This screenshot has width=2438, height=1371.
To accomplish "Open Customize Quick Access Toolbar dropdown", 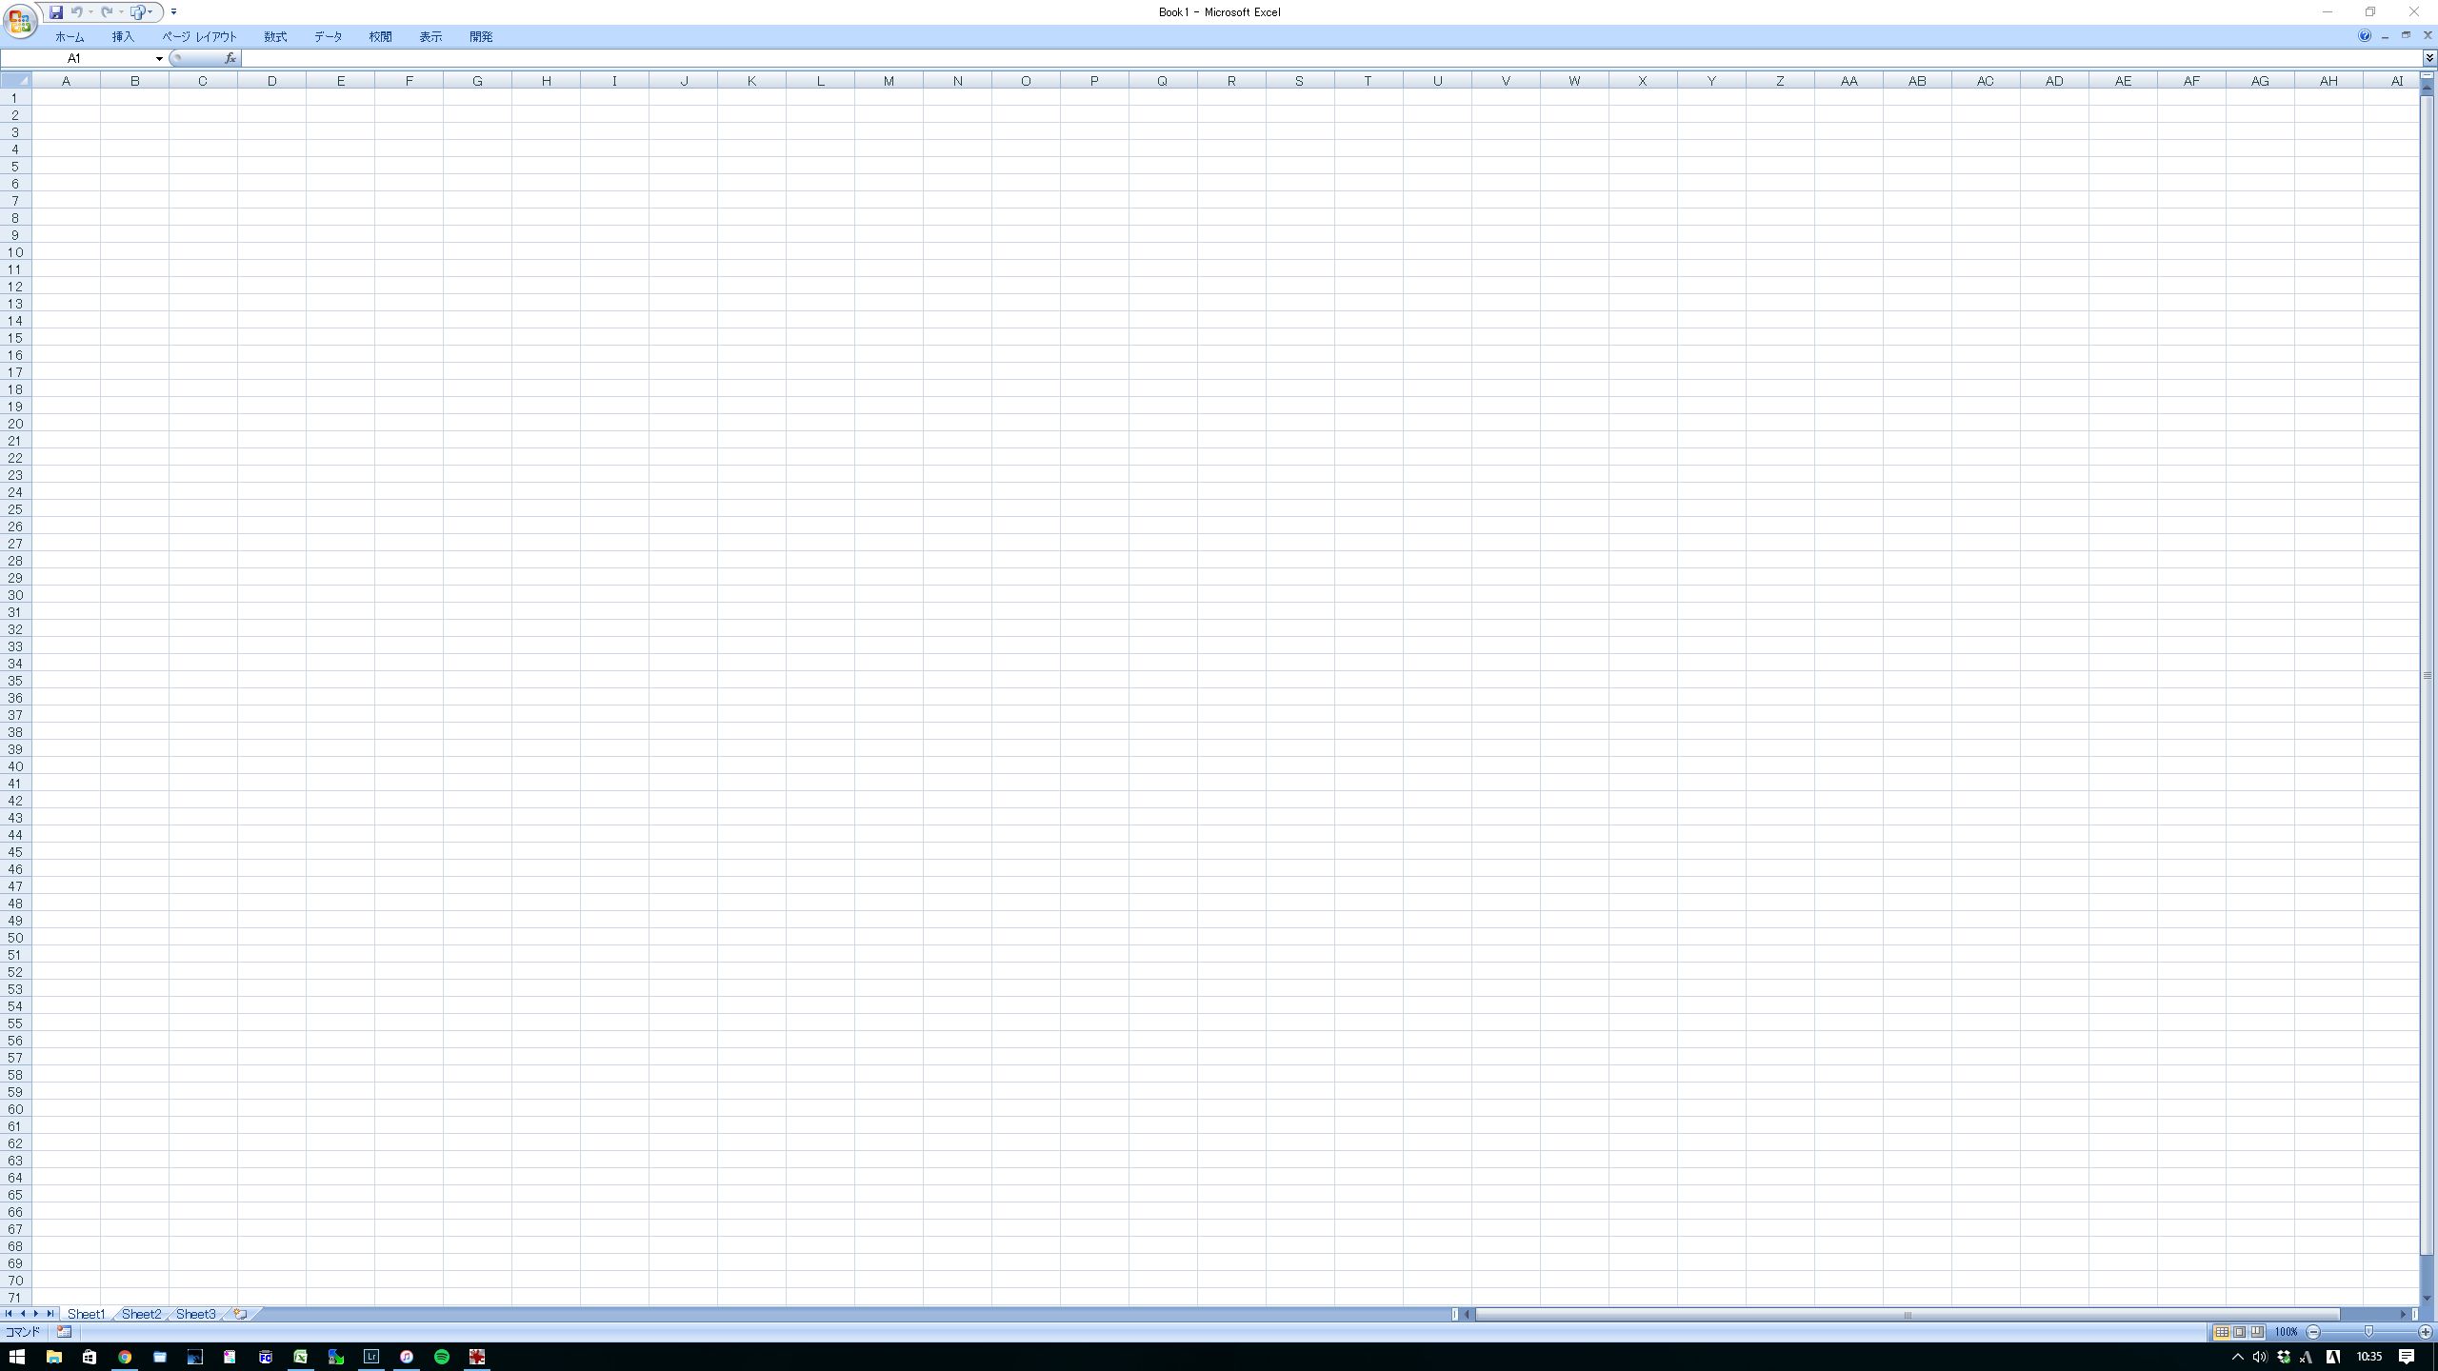I will point(173,12).
